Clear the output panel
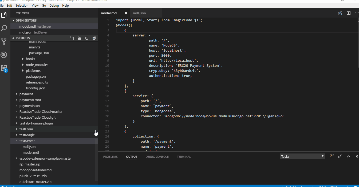Image resolution: width=359 pixels, height=187 pixels. (x=332, y=156)
